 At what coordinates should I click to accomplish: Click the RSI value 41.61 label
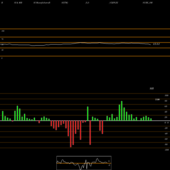156,44
